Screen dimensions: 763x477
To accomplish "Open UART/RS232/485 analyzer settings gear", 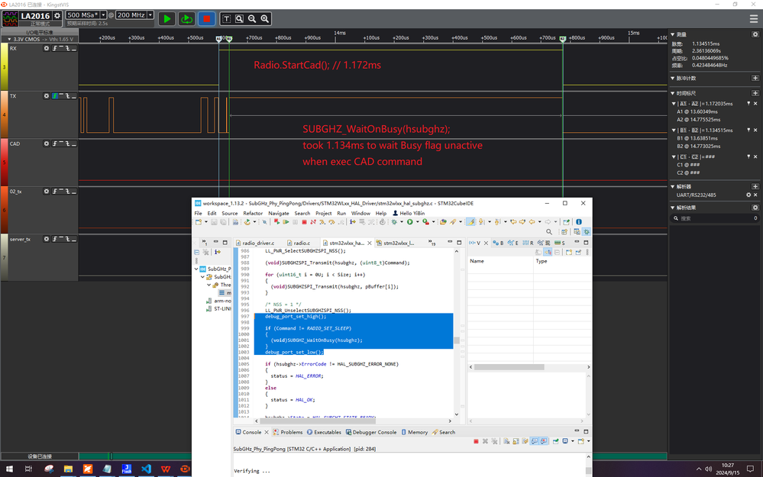I will [x=748, y=195].
